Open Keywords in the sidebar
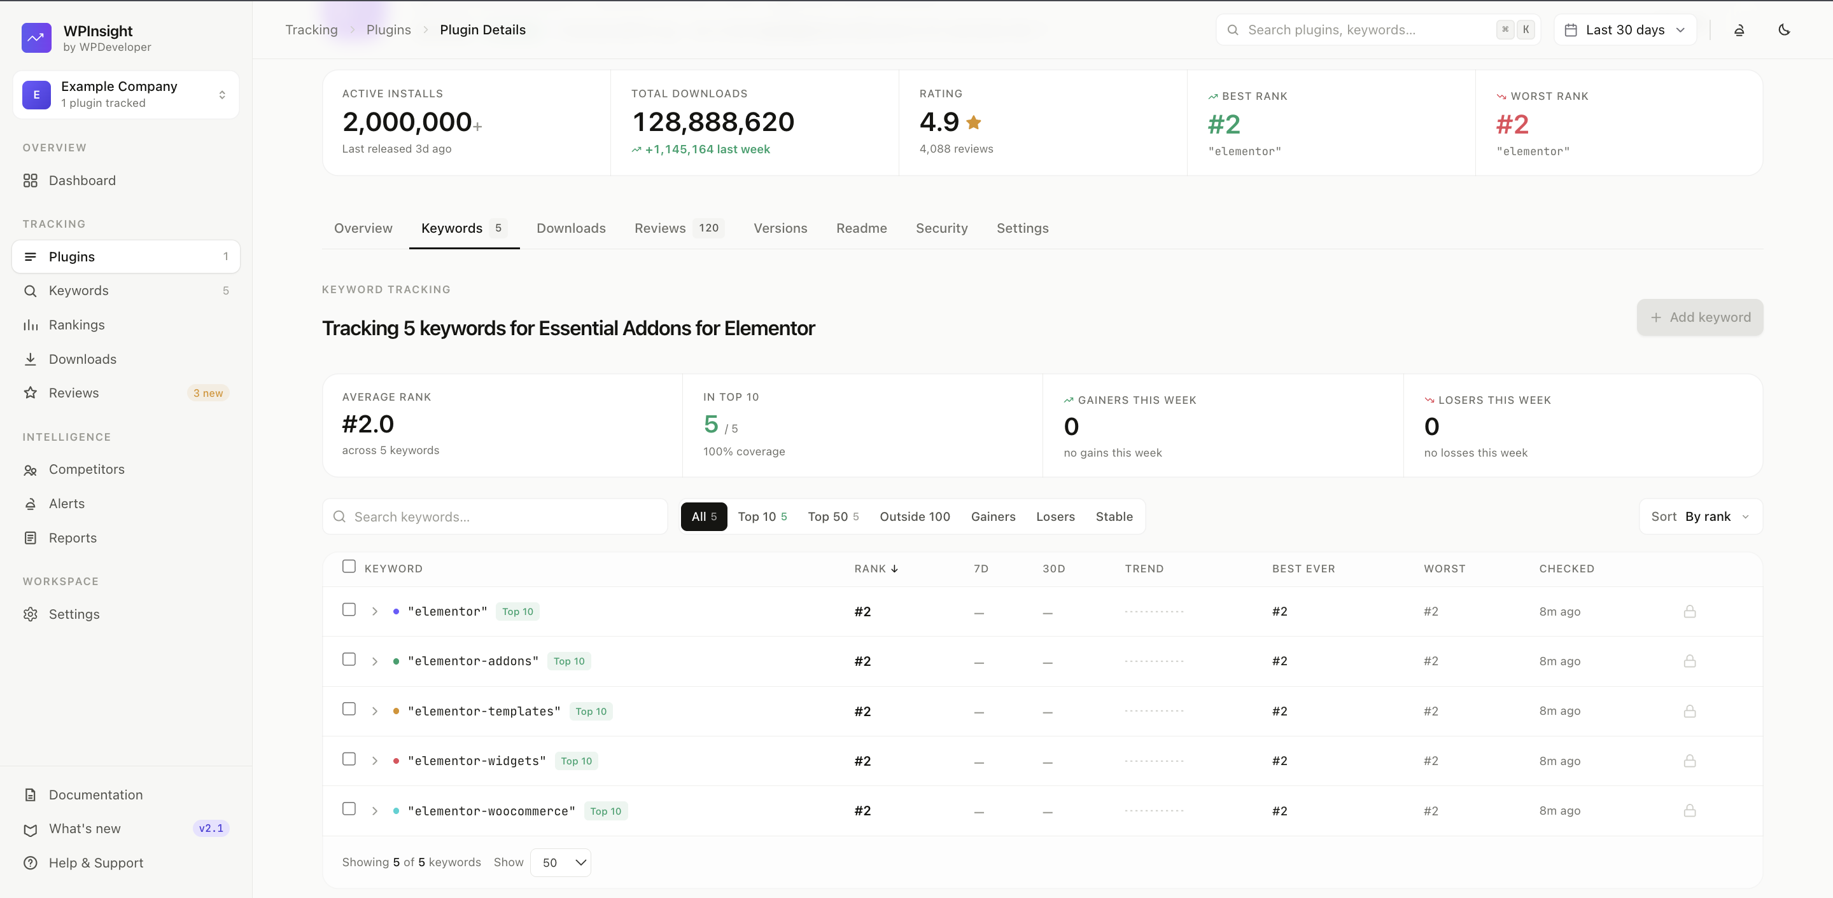Image resolution: width=1833 pixels, height=898 pixels. point(126,291)
